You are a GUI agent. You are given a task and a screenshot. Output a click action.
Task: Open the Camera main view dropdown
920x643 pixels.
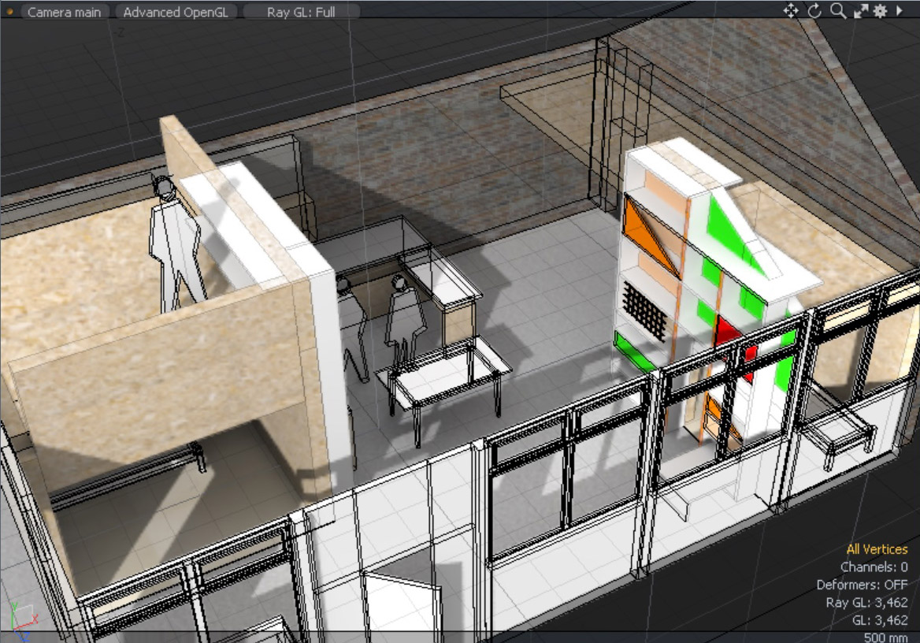pos(64,12)
